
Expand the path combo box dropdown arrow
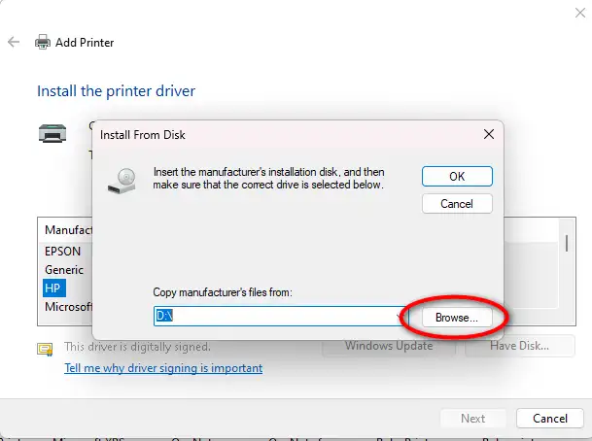[x=400, y=316]
